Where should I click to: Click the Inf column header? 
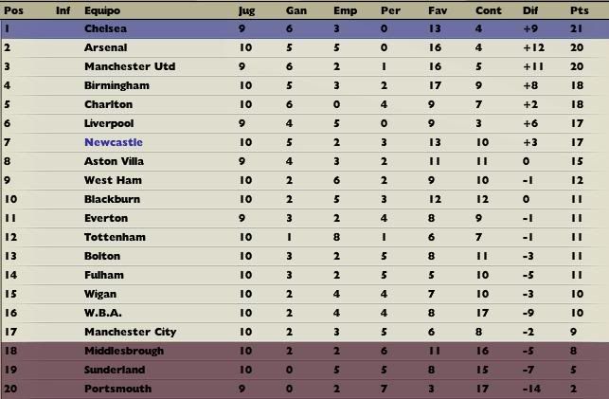pos(63,10)
